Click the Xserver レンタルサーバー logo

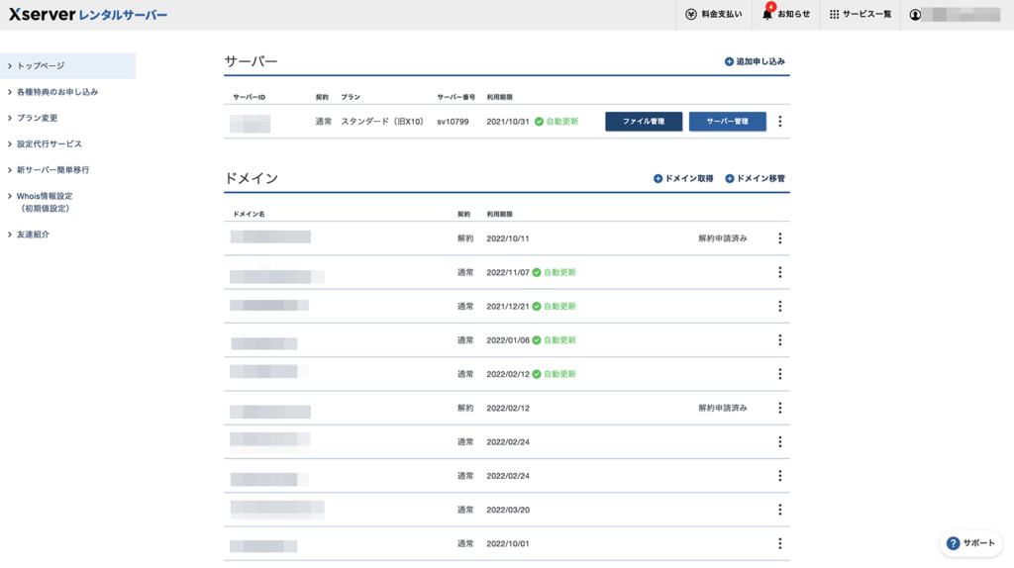(x=88, y=15)
